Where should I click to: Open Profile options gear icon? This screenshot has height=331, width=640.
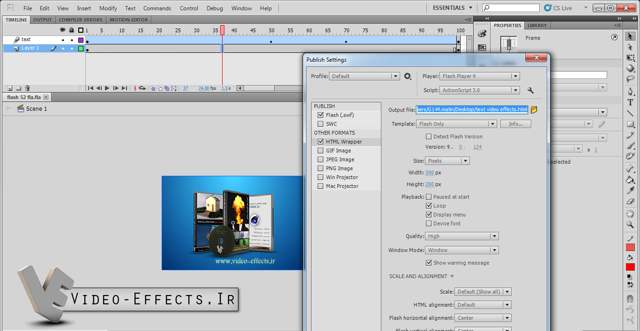(408, 76)
